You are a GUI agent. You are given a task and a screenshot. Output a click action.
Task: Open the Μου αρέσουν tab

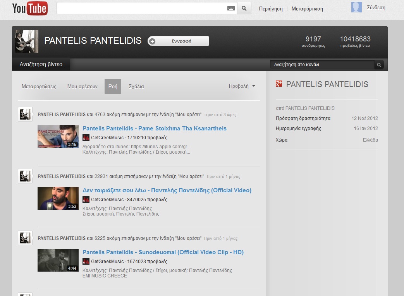pyautogui.click(x=83, y=87)
